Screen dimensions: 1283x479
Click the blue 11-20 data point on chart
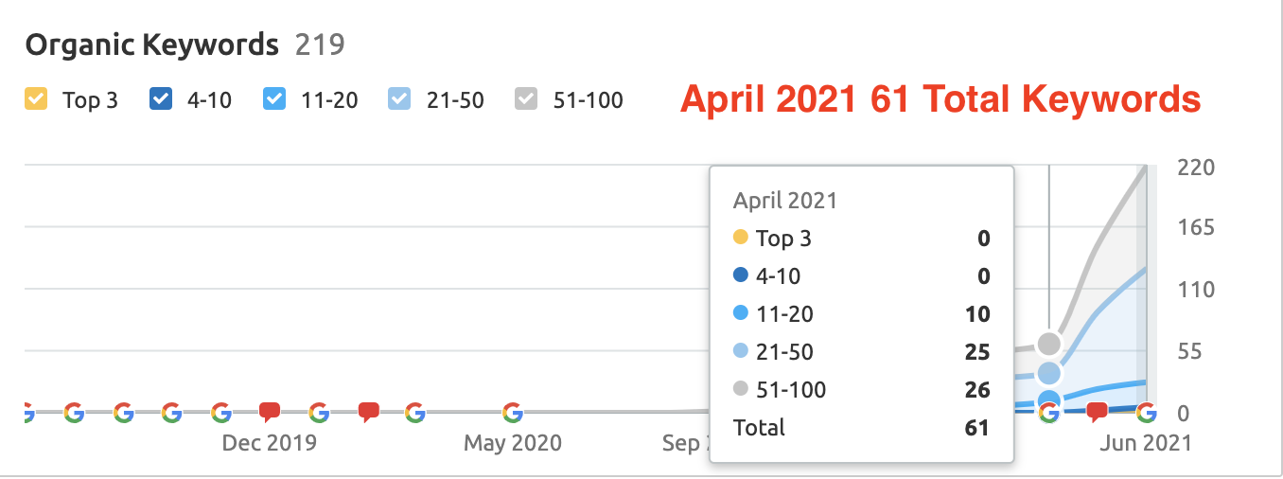pos(1048,399)
